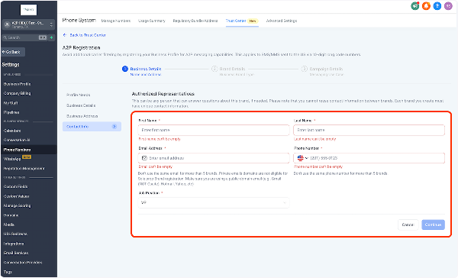Select the Regulatory Bundle/Address tab
Image resolution: width=458 pixels, height=278 pixels.
[195, 21]
